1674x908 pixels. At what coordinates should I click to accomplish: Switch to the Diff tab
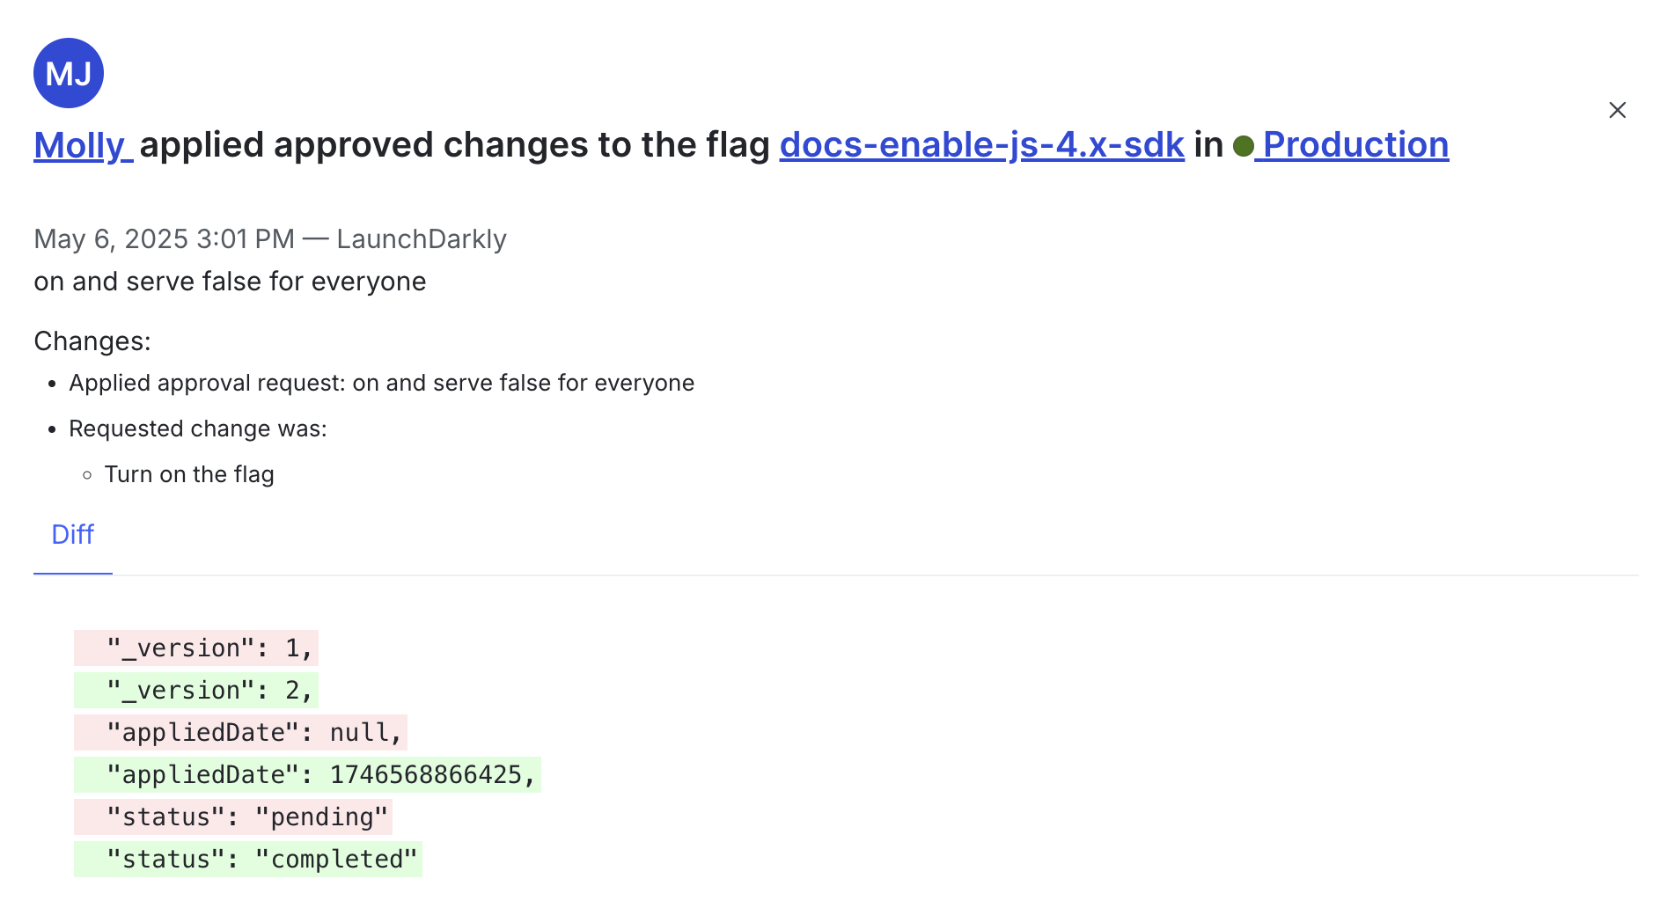pyautogui.click(x=72, y=534)
